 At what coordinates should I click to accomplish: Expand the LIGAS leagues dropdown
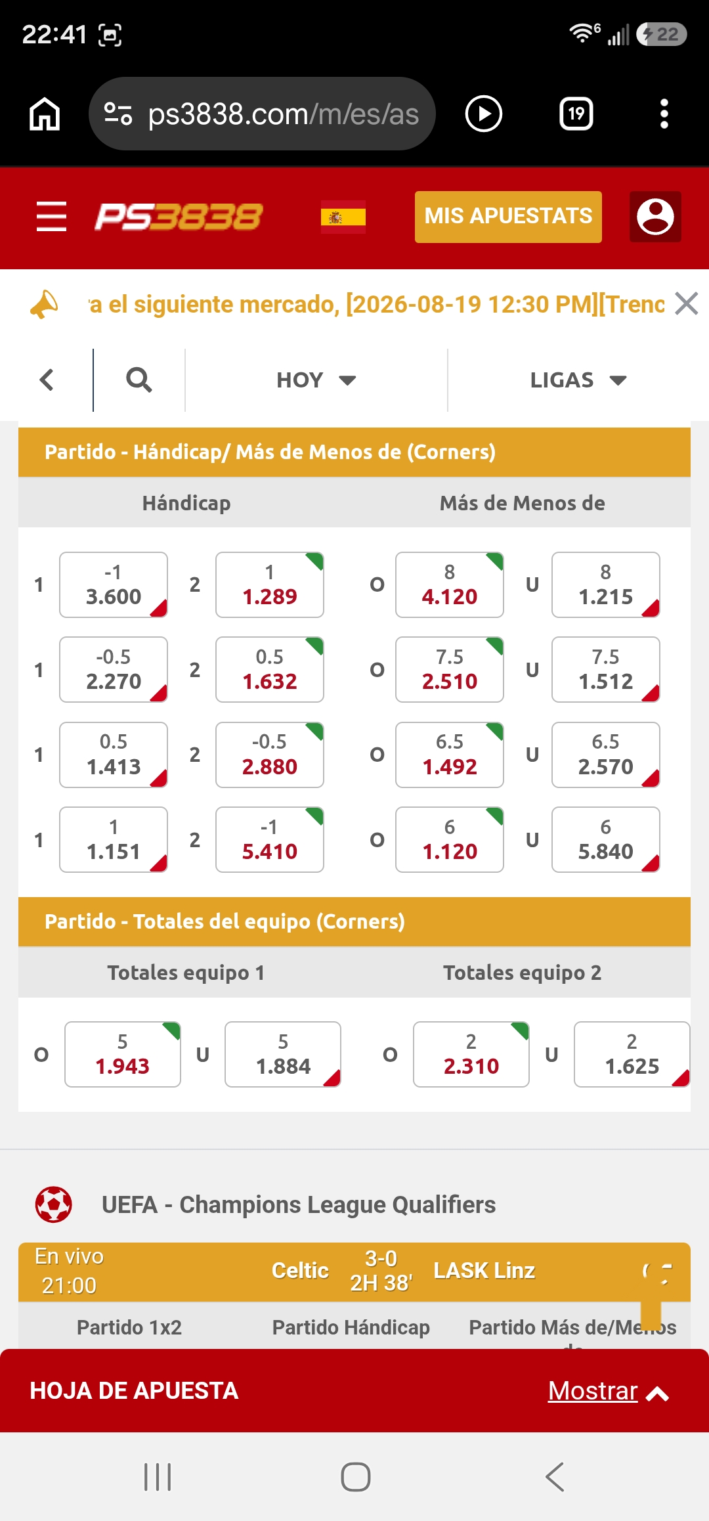pos(578,380)
